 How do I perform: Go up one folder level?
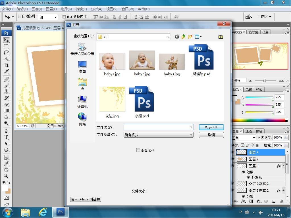coord(183,37)
